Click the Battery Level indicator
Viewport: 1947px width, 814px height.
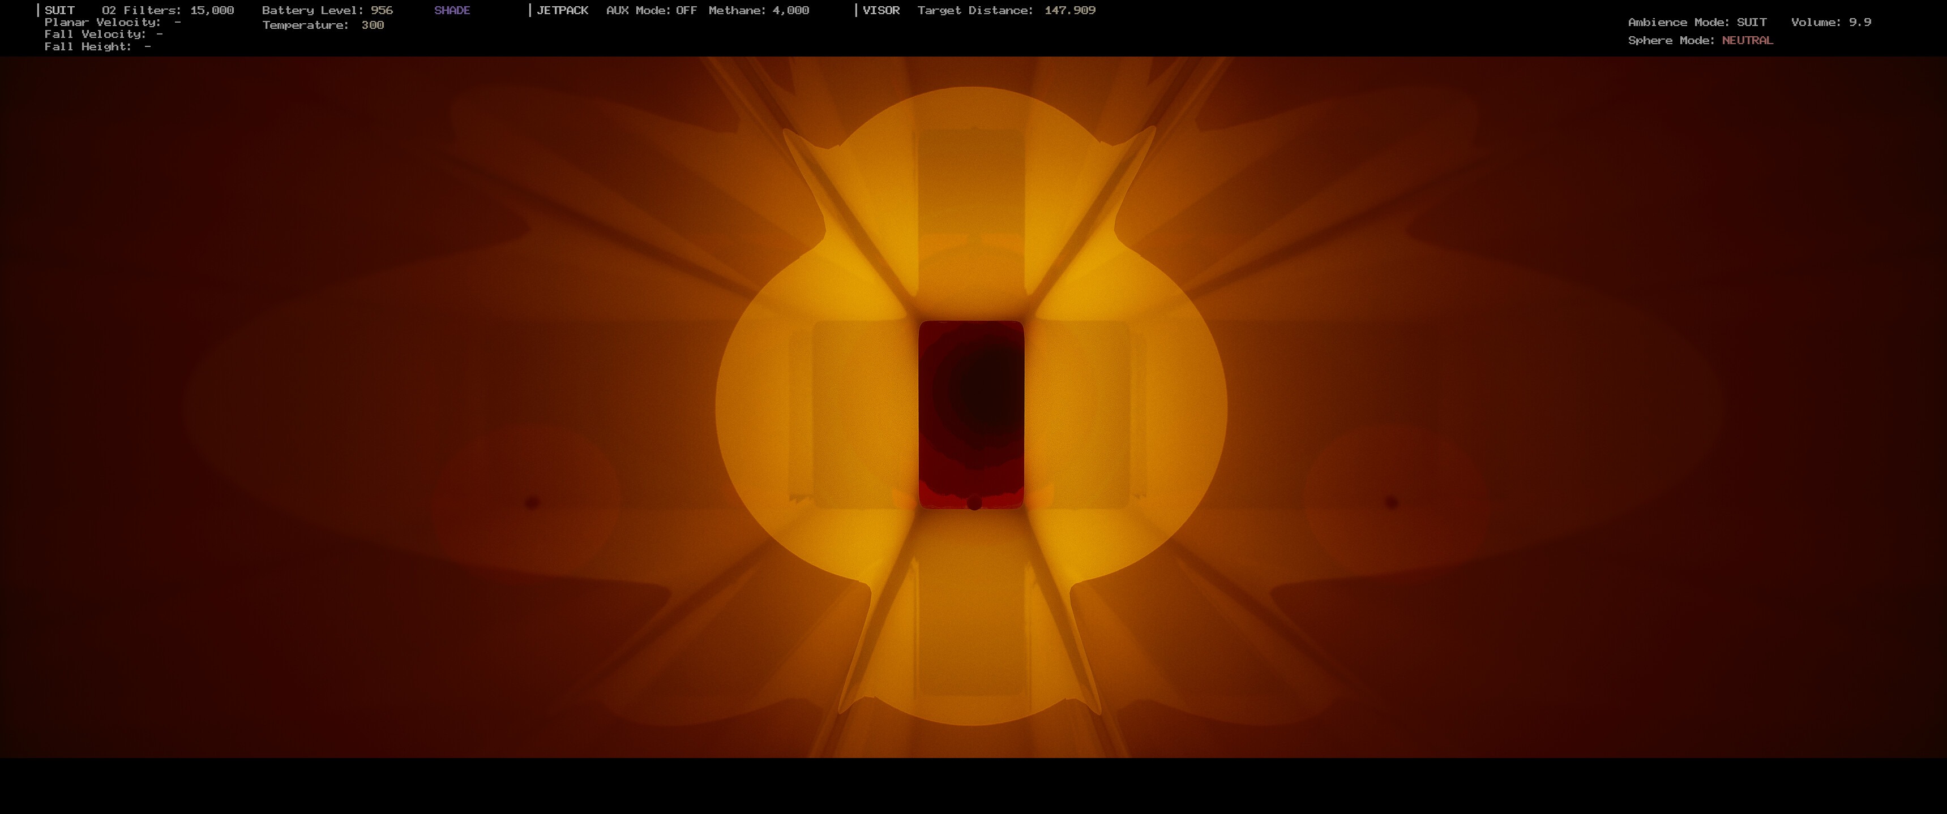point(327,10)
